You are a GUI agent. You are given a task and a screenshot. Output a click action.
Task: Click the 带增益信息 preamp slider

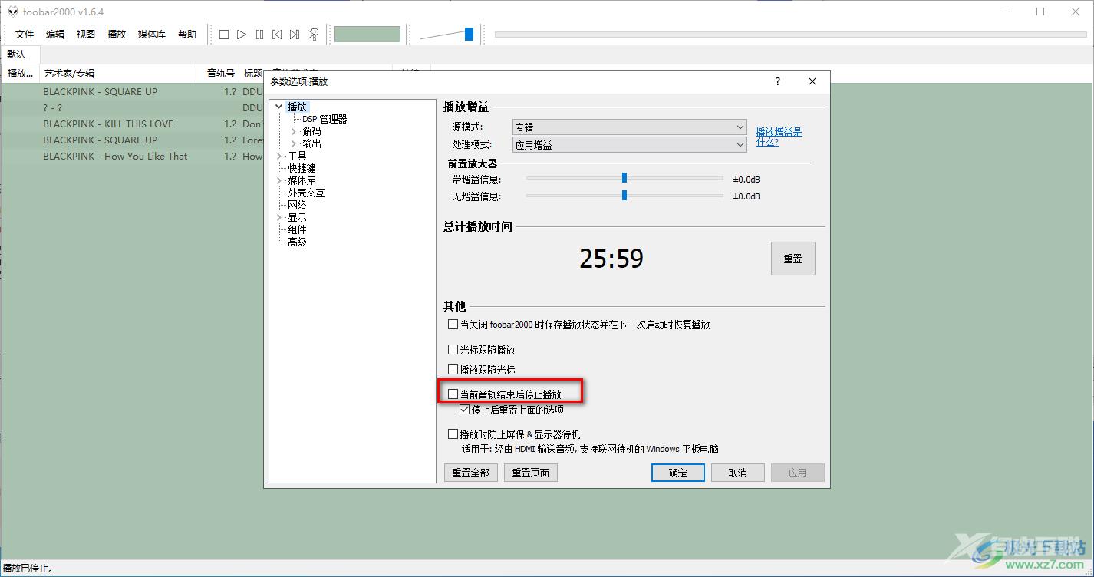point(624,179)
